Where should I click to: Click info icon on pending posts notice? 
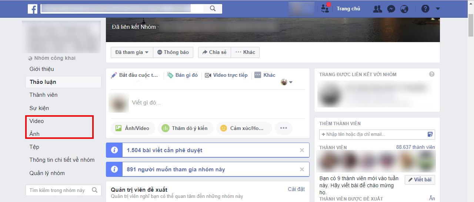click(x=114, y=150)
